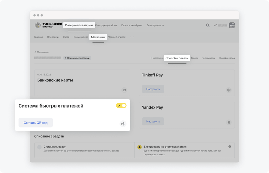Go to the Счета tab
Viewport: 269px width, 173px height.
pyautogui.click(x=66, y=37)
